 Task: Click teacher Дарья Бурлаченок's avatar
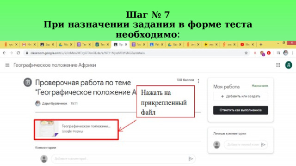point(38,103)
